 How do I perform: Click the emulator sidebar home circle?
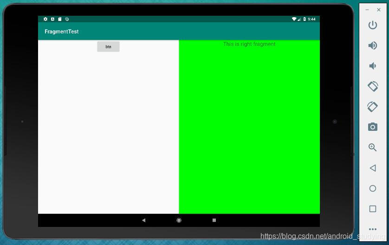[x=373, y=188]
